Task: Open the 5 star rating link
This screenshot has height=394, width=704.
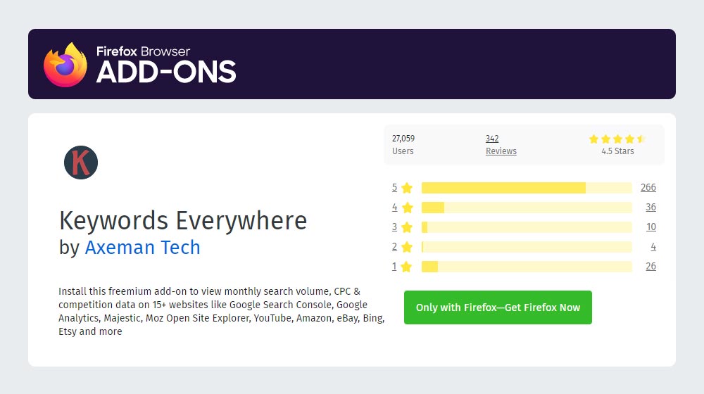Action: click(394, 188)
